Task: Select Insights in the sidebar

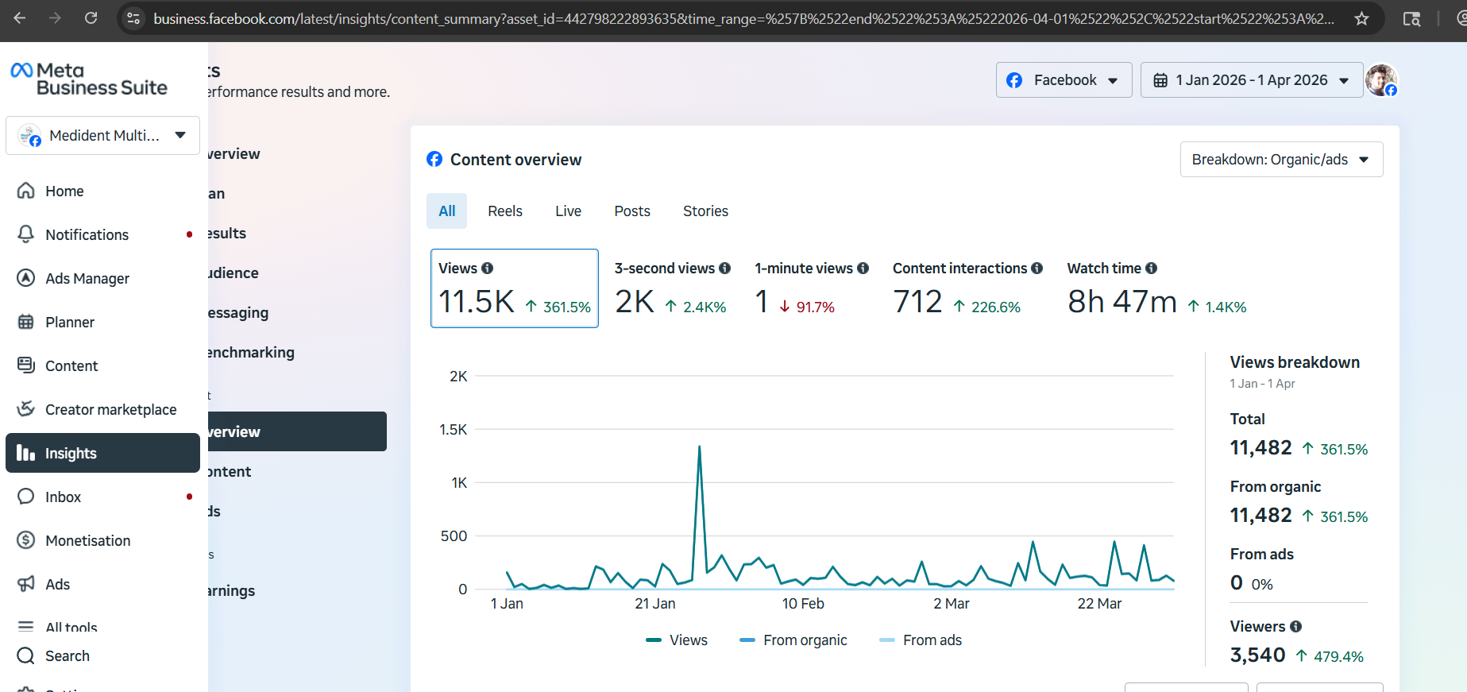Action: click(x=102, y=453)
